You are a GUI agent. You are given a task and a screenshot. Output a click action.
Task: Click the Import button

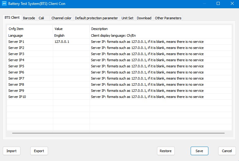coord(12,151)
